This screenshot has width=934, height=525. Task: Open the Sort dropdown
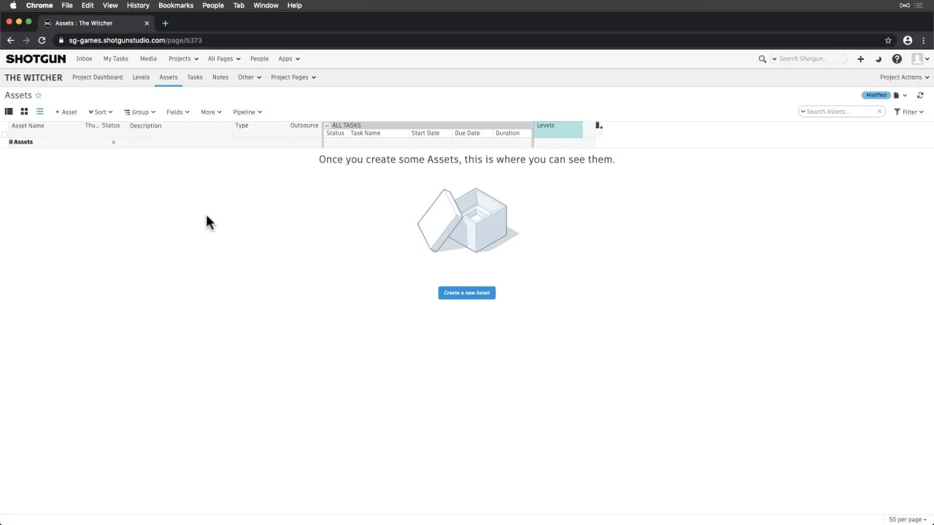(100, 112)
